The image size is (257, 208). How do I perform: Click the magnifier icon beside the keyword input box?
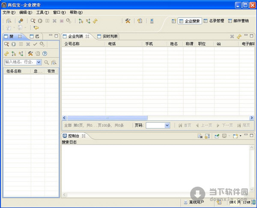[x=47, y=62]
